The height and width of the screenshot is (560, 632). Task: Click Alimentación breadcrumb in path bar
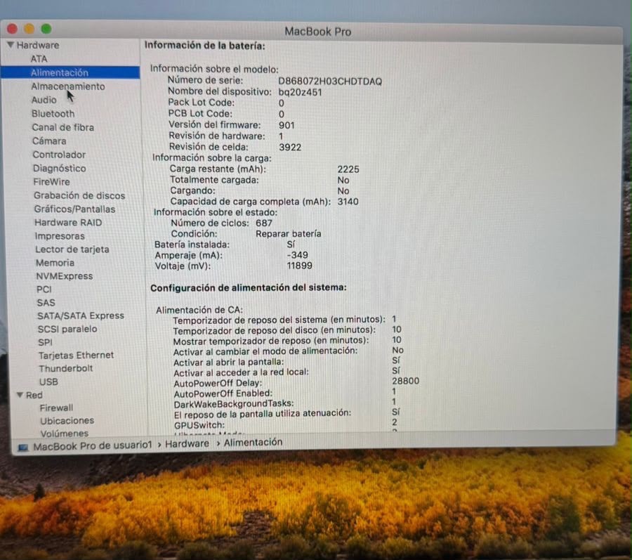point(253,442)
